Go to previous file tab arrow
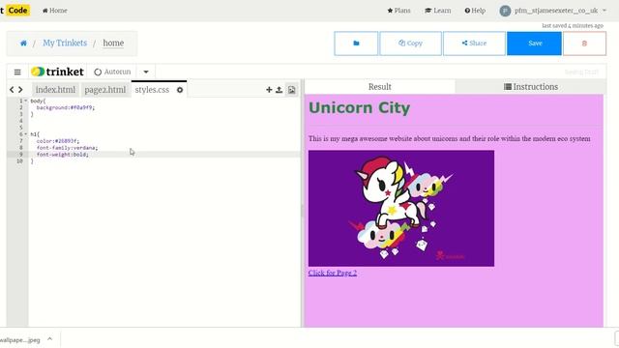 (x=12, y=90)
